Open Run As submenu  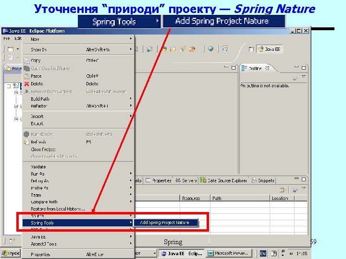click(78, 174)
